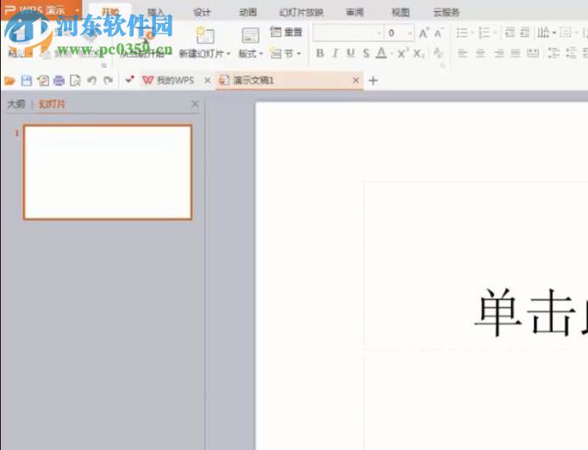Open the Insert (插入) ribbon tab
588x450 pixels.
point(156,12)
